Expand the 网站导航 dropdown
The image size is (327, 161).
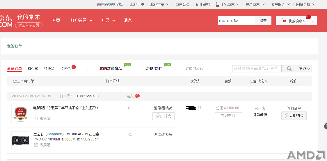click(x=305, y=4)
